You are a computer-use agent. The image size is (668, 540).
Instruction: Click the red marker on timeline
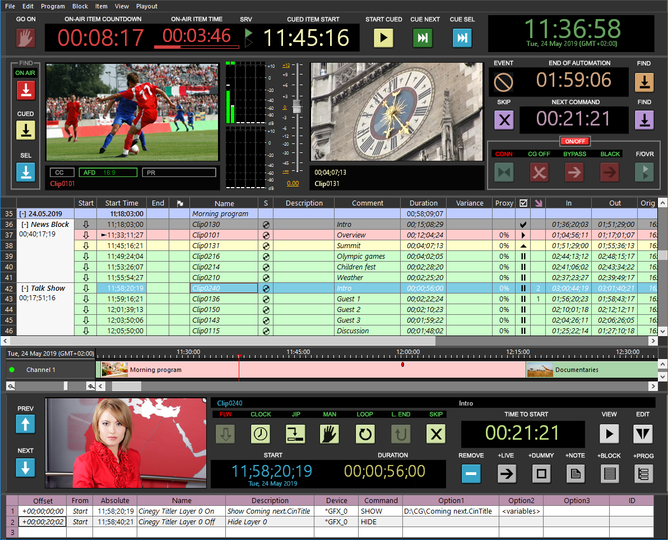coord(402,365)
